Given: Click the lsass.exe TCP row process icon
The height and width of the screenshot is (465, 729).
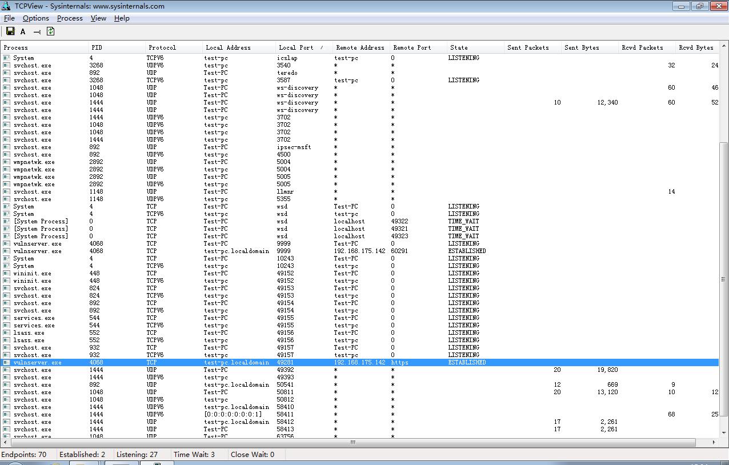Looking at the screenshot, I should tap(6, 332).
